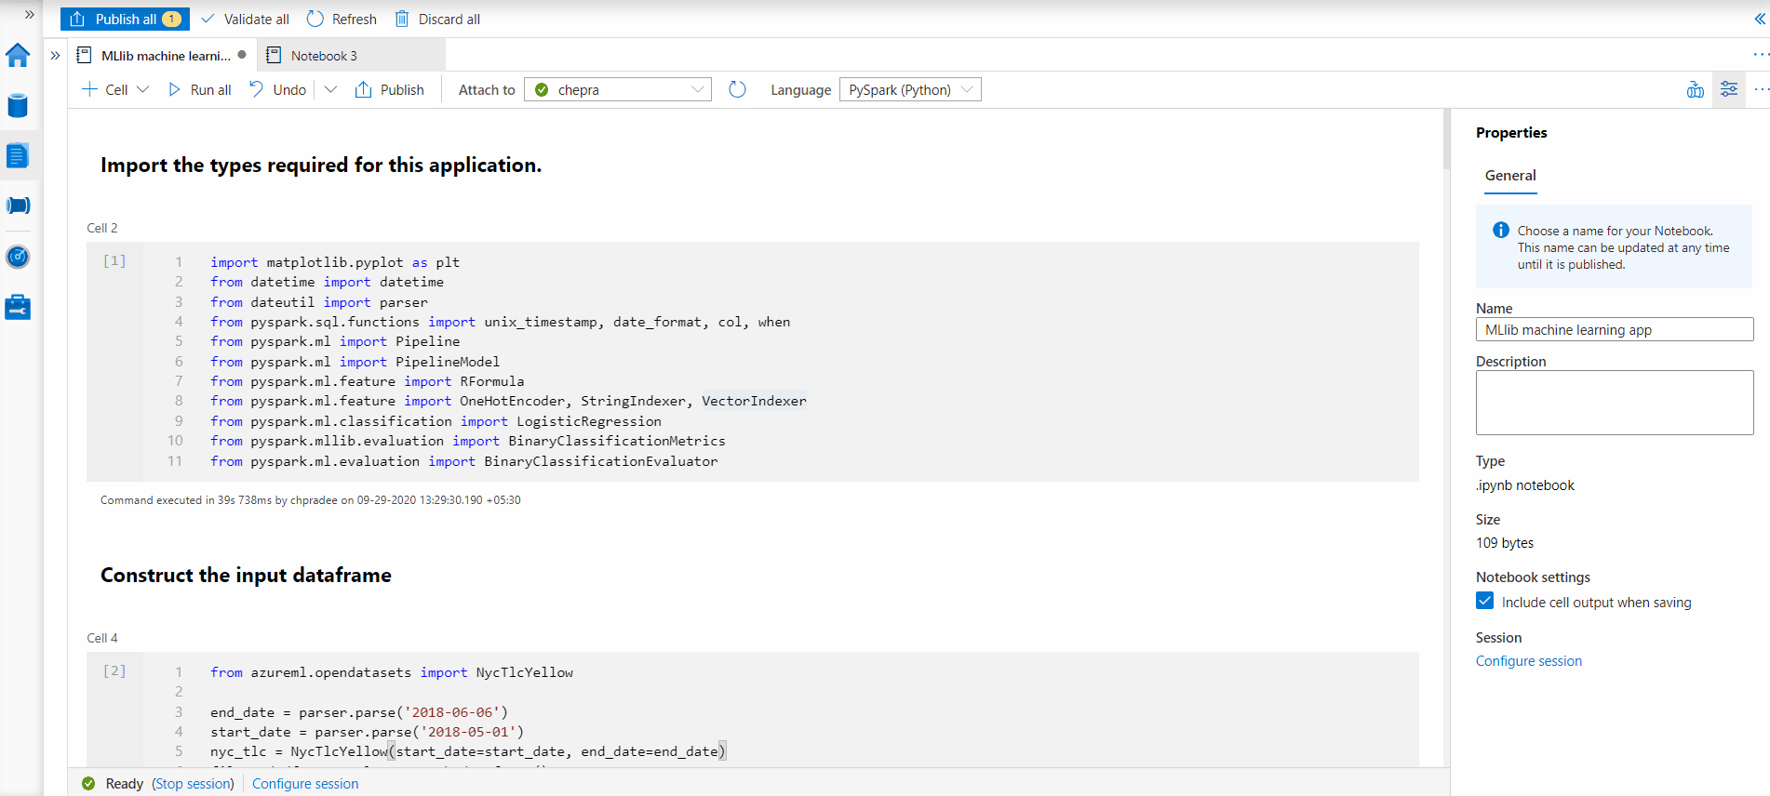Click Discard all

pos(437,19)
